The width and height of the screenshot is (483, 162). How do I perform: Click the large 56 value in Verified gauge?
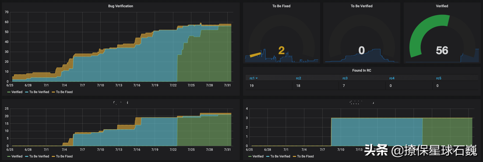pyautogui.click(x=442, y=50)
